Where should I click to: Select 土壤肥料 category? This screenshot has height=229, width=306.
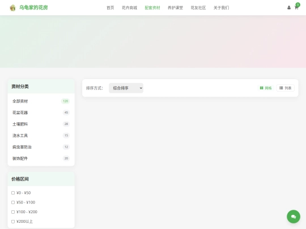click(41, 124)
